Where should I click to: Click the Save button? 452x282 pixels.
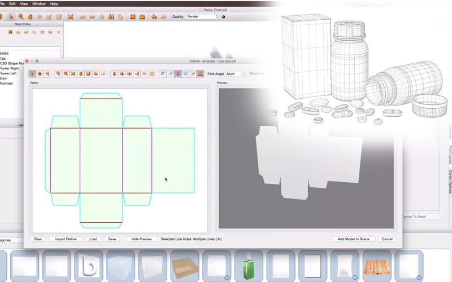click(x=112, y=239)
